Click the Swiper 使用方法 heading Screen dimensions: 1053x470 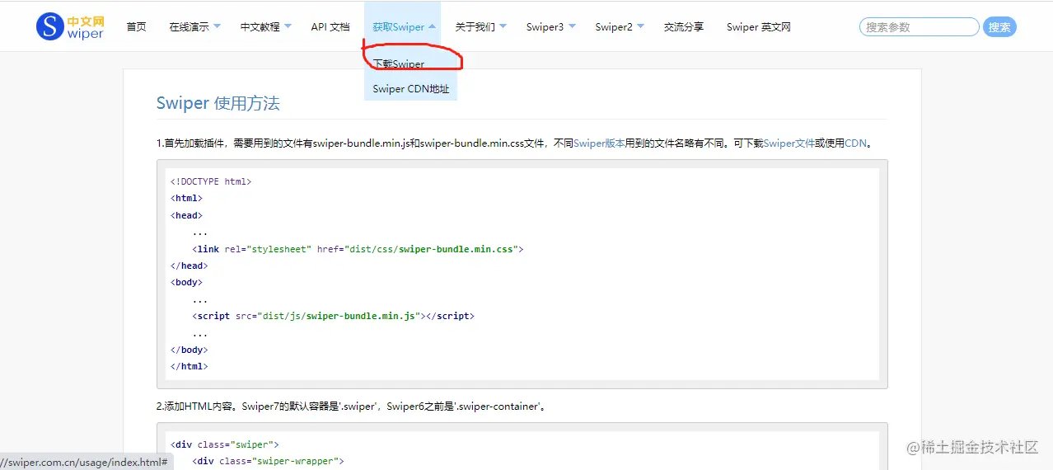pos(218,103)
